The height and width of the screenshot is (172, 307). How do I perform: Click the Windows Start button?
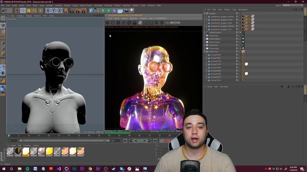tap(4, 169)
